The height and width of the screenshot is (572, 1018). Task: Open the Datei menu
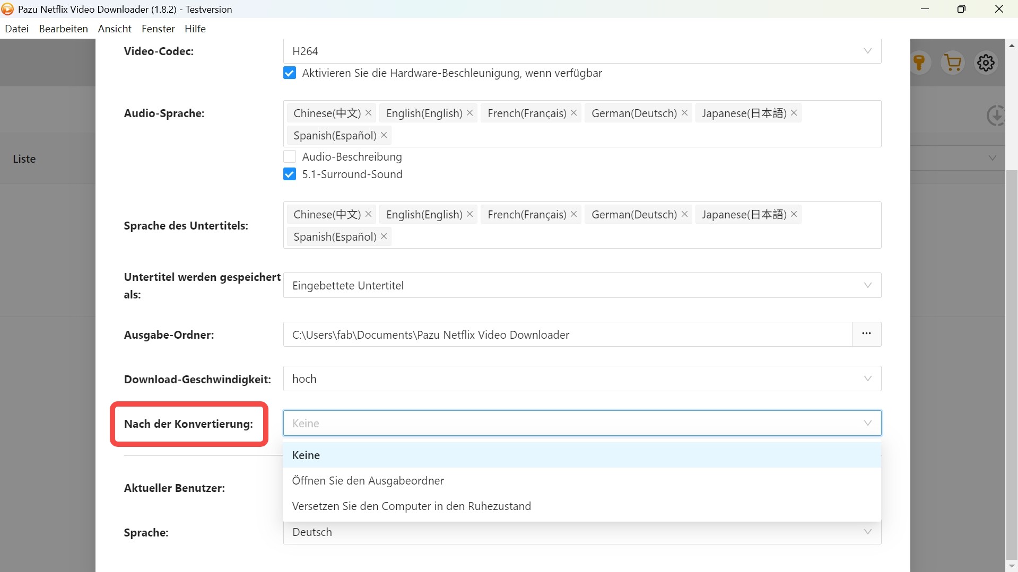16,29
